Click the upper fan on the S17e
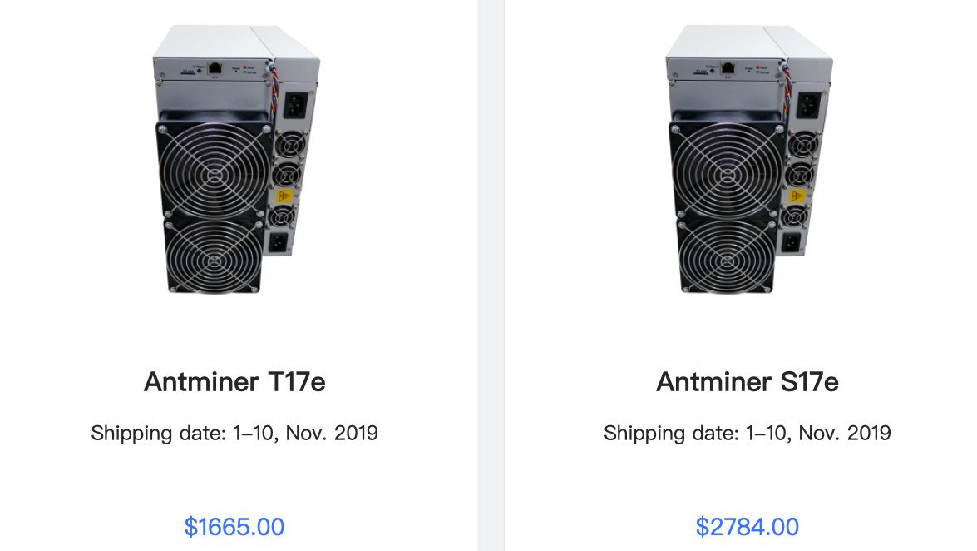The width and height of the screenshot is (977, 551). 727,172
